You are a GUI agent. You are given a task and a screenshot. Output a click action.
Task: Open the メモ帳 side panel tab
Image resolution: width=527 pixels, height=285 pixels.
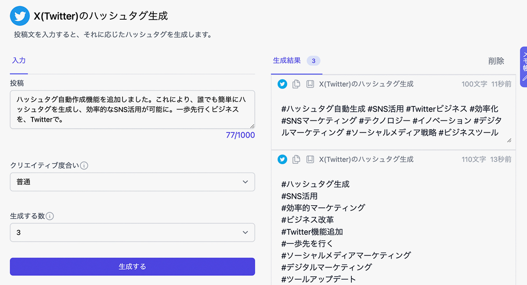pyautogui.click(x=523, y=67)
